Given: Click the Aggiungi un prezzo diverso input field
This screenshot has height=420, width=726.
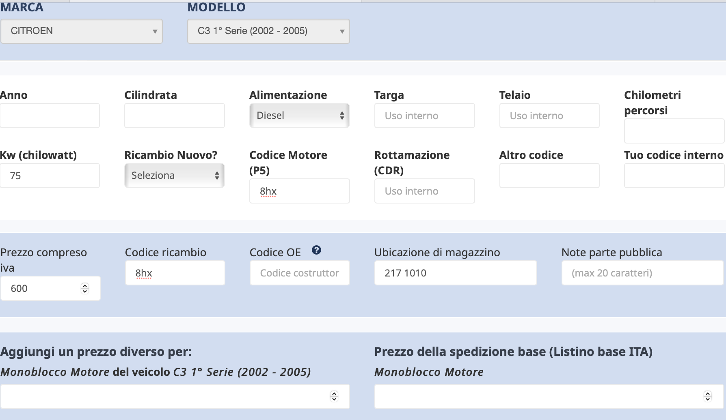Looking at the screenshot, I should tap(175, 396).
